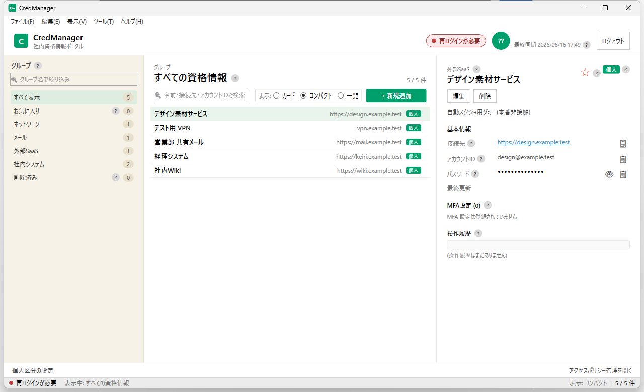Select the カード display radio button
The image size is (644, 392).
pos(276,95)
